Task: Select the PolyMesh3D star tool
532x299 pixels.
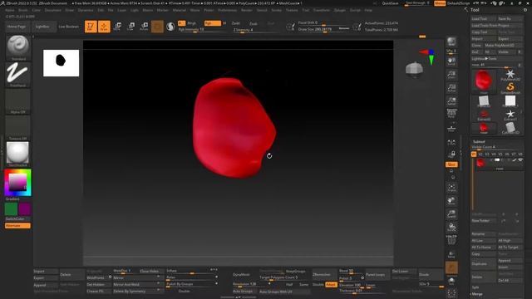Action: point(510,76)
